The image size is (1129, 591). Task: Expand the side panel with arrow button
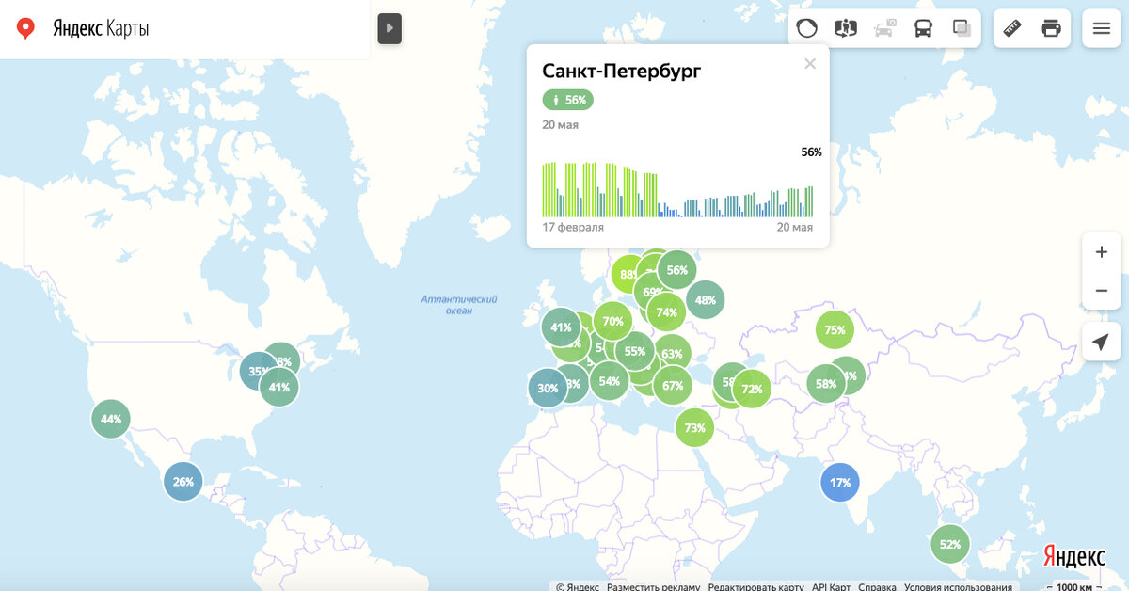[x=390, y=28]
